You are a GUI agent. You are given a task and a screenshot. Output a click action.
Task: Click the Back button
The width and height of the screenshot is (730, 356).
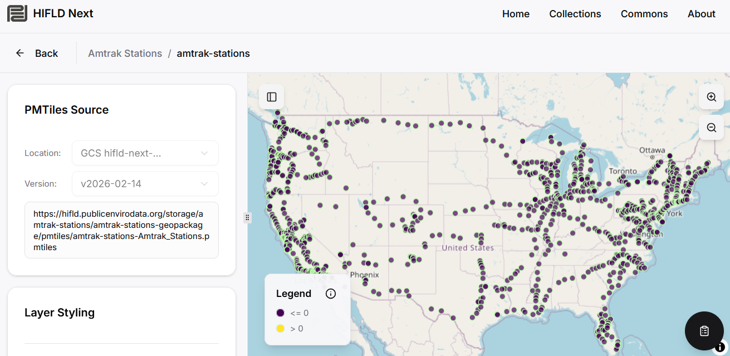[x=37, y=53]
